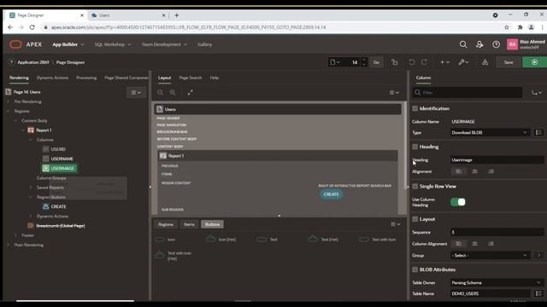Open the gallery pane menu icon
This screenshot has height=307, width=547.
click(x=395, y=224)
